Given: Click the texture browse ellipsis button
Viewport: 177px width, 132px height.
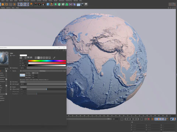Looking at the screenshot, I should (x=65, y=71).
